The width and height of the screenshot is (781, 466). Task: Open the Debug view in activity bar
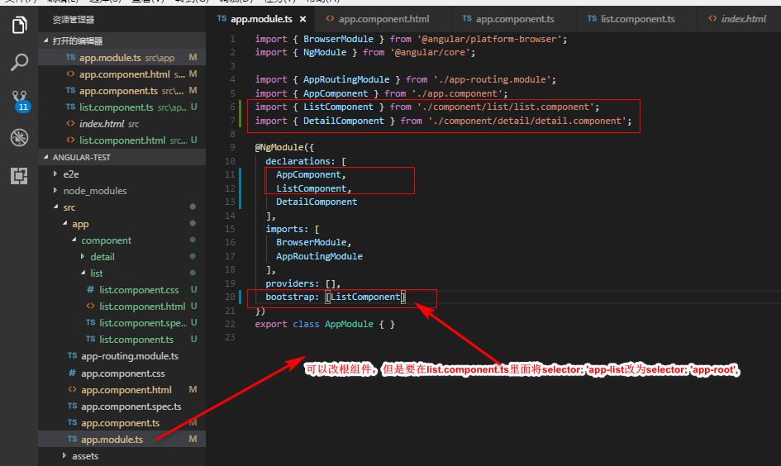point(19,138)
